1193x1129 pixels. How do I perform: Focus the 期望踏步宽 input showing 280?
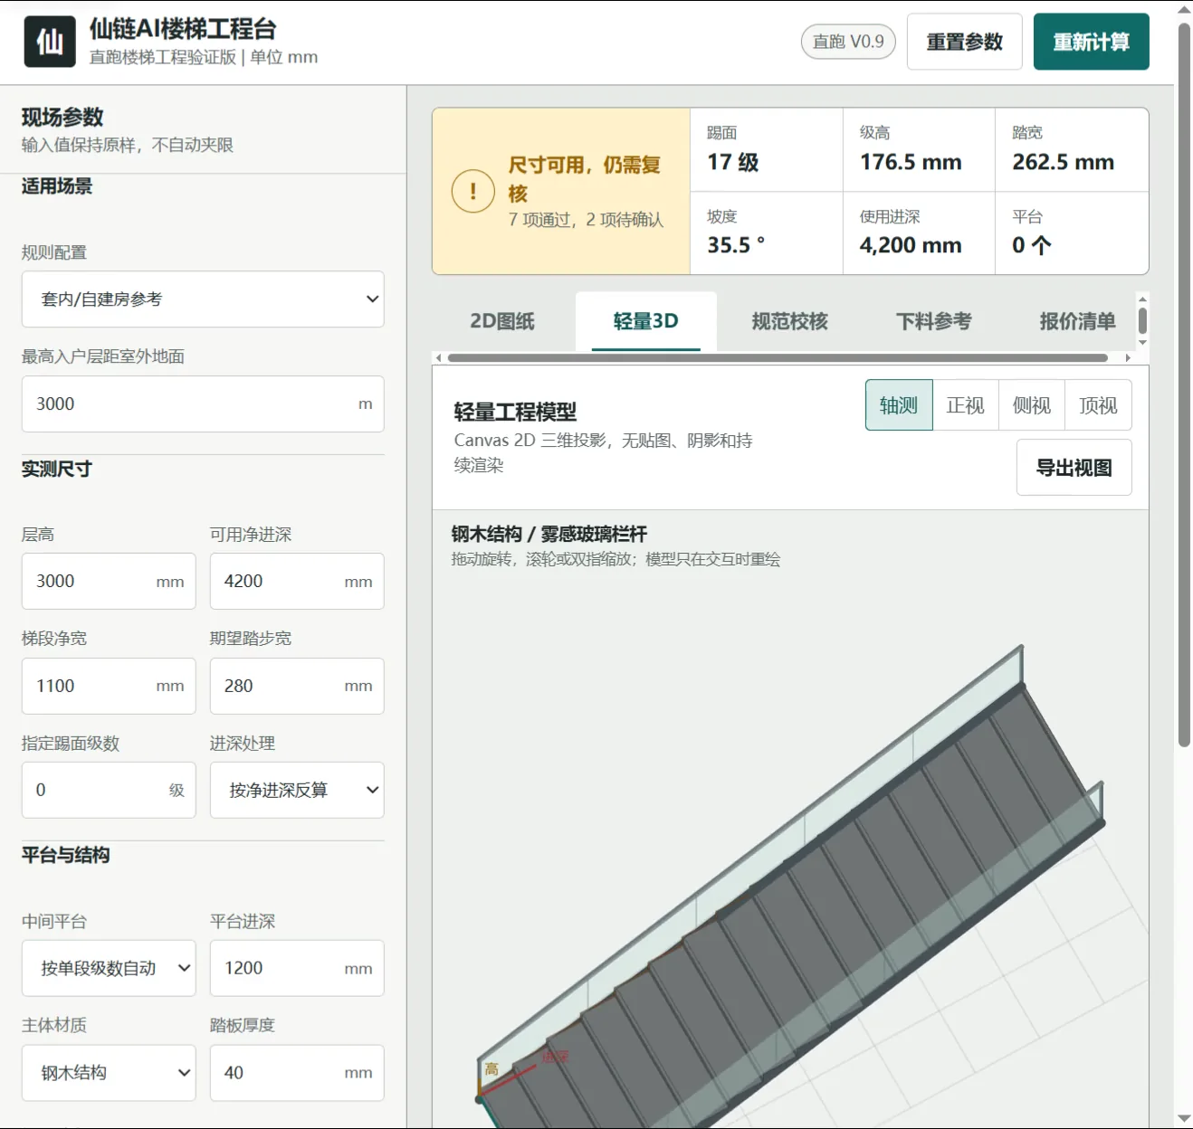[297, 686]
